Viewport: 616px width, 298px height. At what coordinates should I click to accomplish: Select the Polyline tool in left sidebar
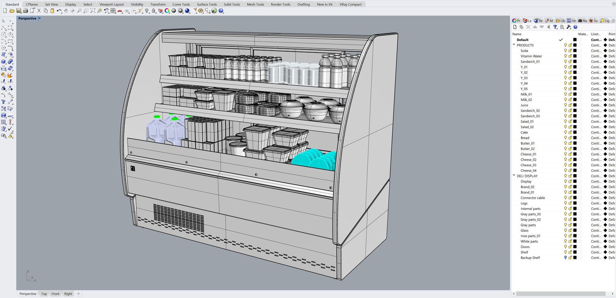coord(4,28)
